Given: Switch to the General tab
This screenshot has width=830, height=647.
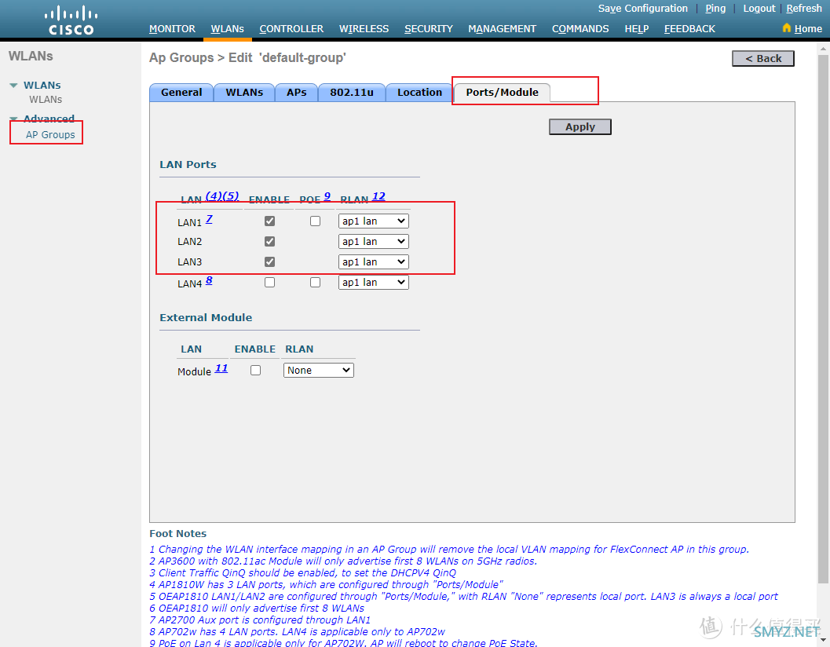Looking at the screenshot, I should (181, 92).
